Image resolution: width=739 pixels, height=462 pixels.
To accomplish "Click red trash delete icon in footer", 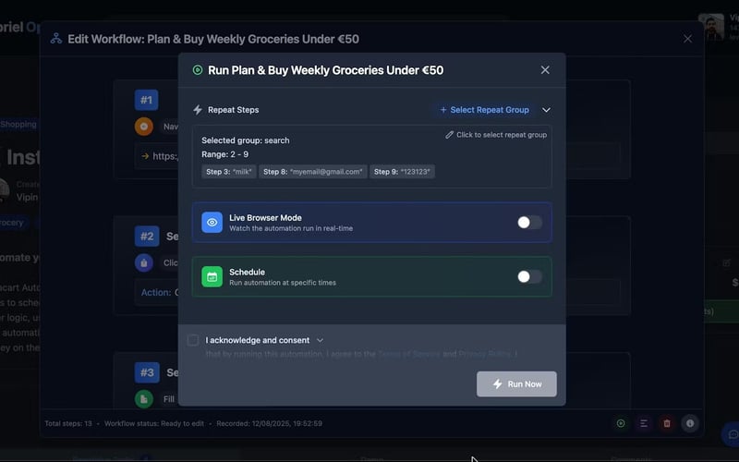I will [x=667, y=423].
